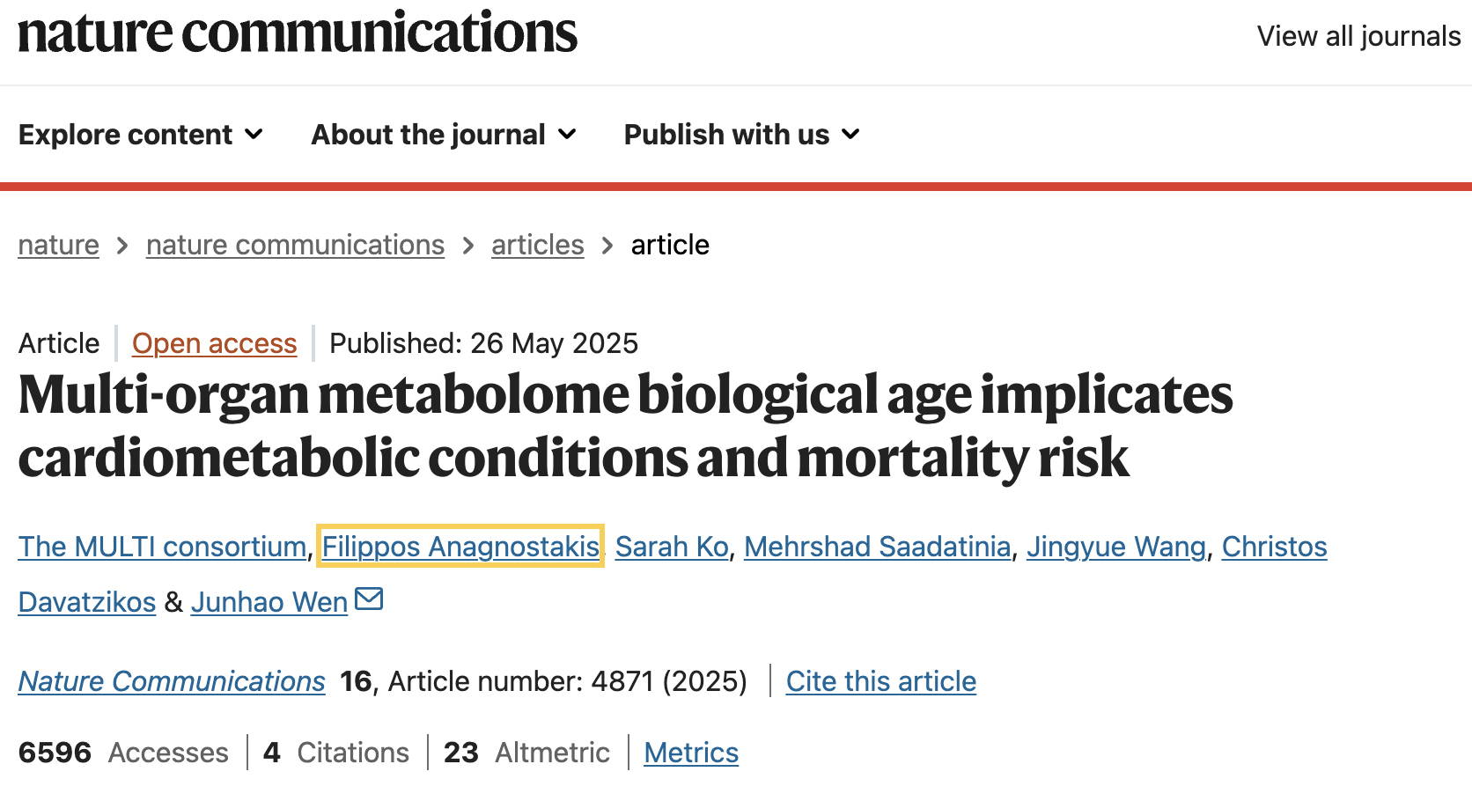Click the Open access link

215,343
